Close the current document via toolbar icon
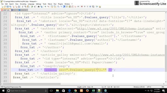The width and height of the screenshot is (167, 93). (x=13, y=7)
